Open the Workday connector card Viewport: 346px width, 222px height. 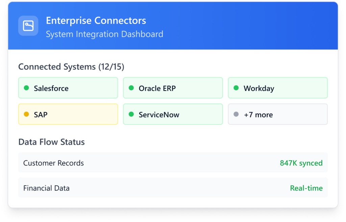pyautogui.click(x=278, y=88)
